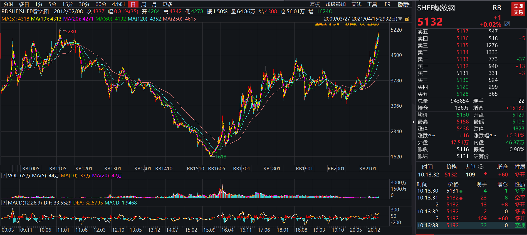Click the 跌停 4823 limit-down value
This screenshot has width=527, height=235.
click(518, 128)
